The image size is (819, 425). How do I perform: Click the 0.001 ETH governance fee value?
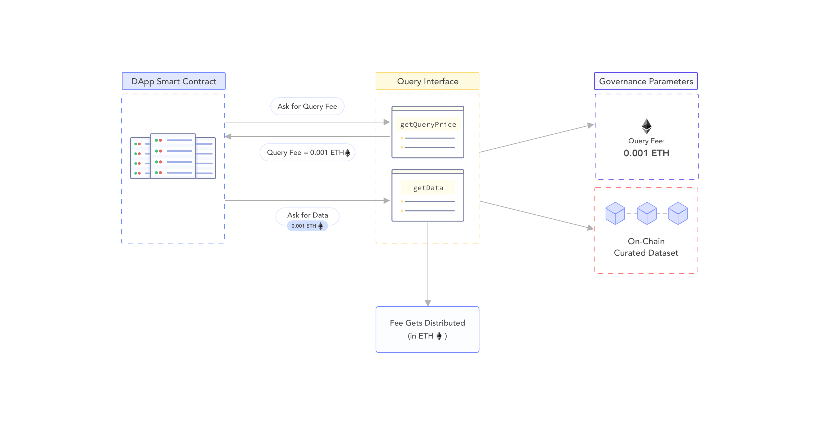646,153
